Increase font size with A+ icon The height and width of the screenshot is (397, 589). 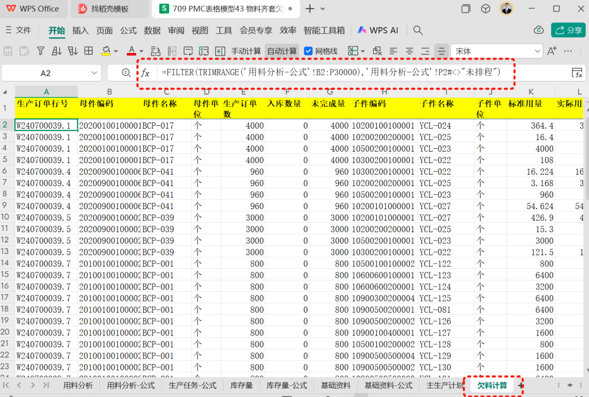coord(552,51)
